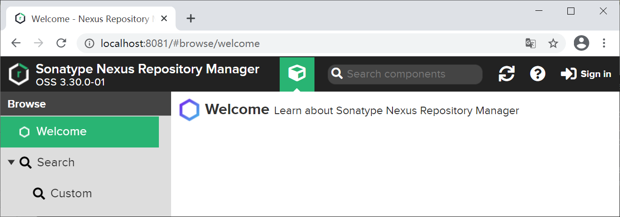Click the browser Back arrow
This screenshot has width=620, height=217.
16,44
